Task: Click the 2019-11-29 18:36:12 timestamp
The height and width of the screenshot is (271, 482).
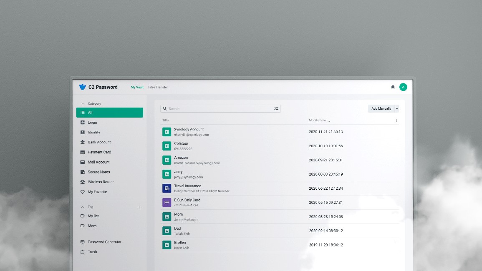Action: (326, 245)
